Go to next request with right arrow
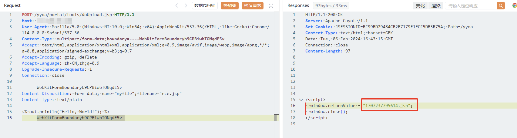Image resolution: width=517 pixels, height=138 pixels. pyautogui.click(x=186, y=5)
